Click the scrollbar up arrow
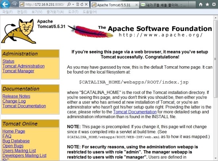This screenshot has width=218, height=161. tap(216, 18)
